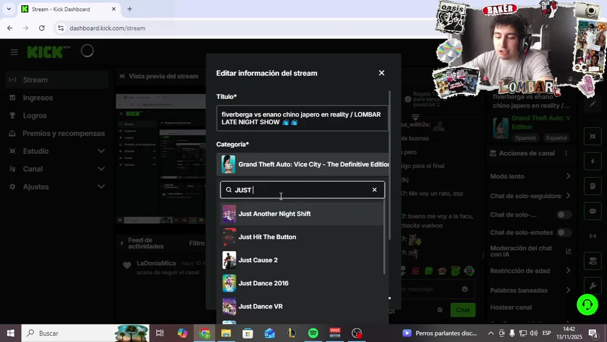Focus the category search input field
607x342 pixels.
click(x=302, y=190)
